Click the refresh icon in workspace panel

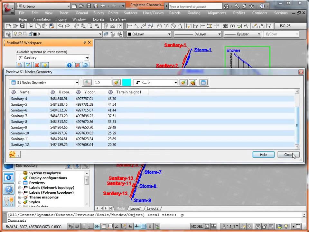[86, 65]
